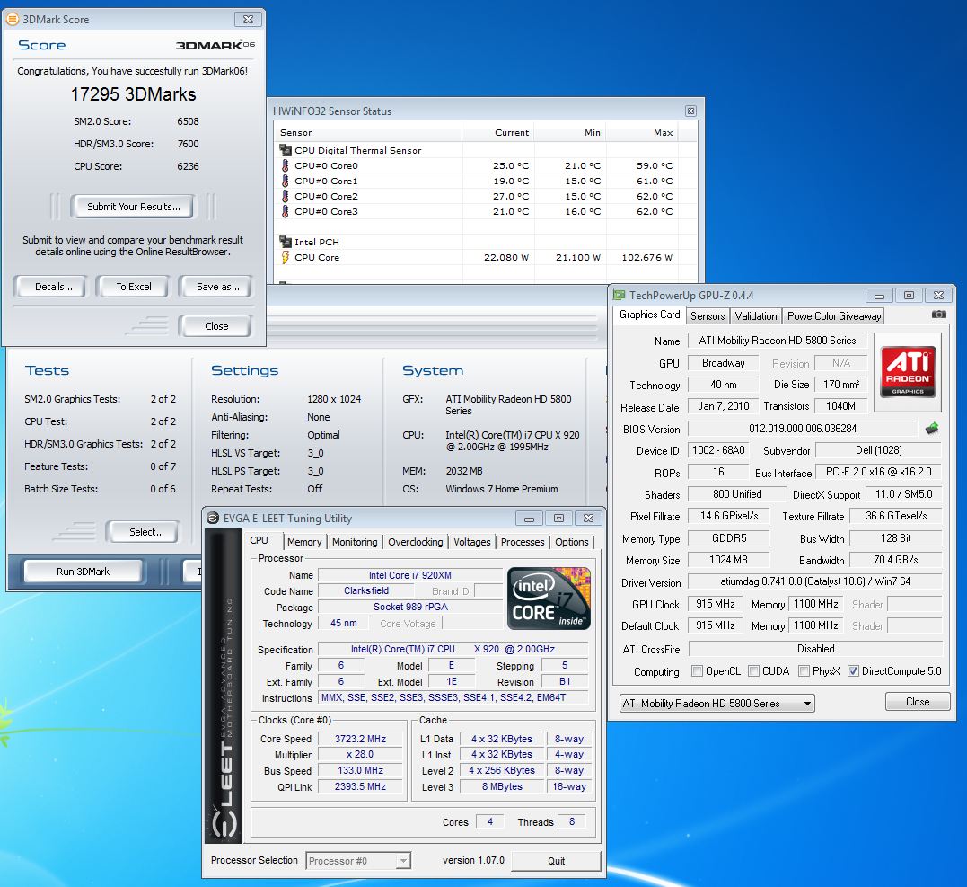The height and width of the screenshot is (887, 967).
Task: Click the processor name Intel Core i7 920XM
Action: (x=410, y=575)
